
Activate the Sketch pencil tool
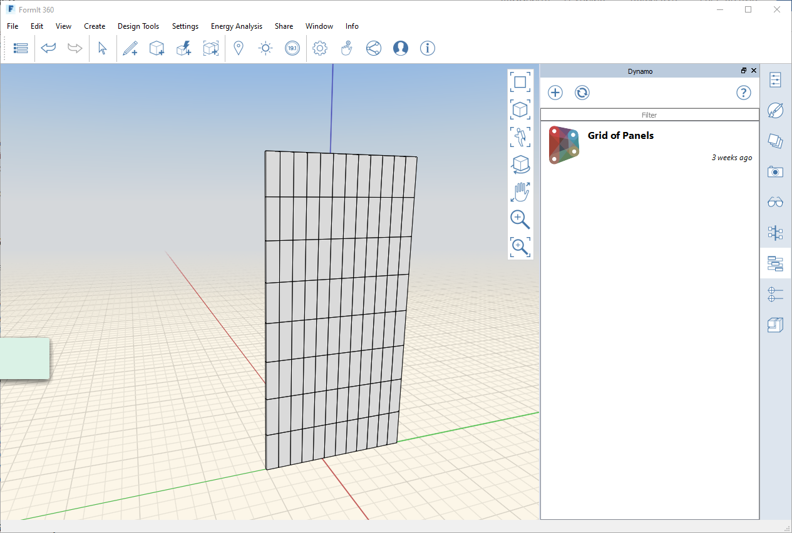pos(130,48)
